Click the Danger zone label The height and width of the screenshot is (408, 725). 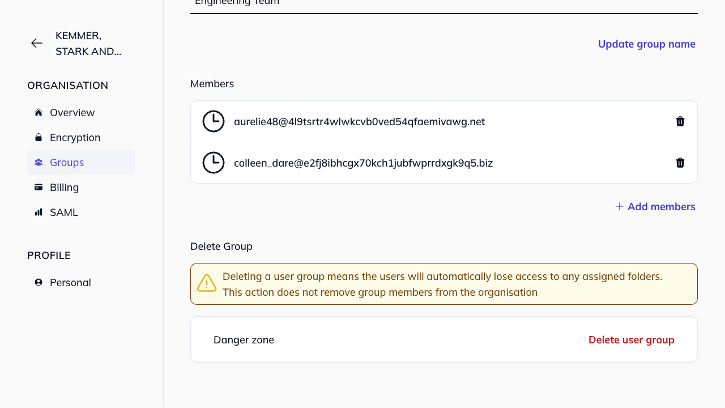pos(244,339)
